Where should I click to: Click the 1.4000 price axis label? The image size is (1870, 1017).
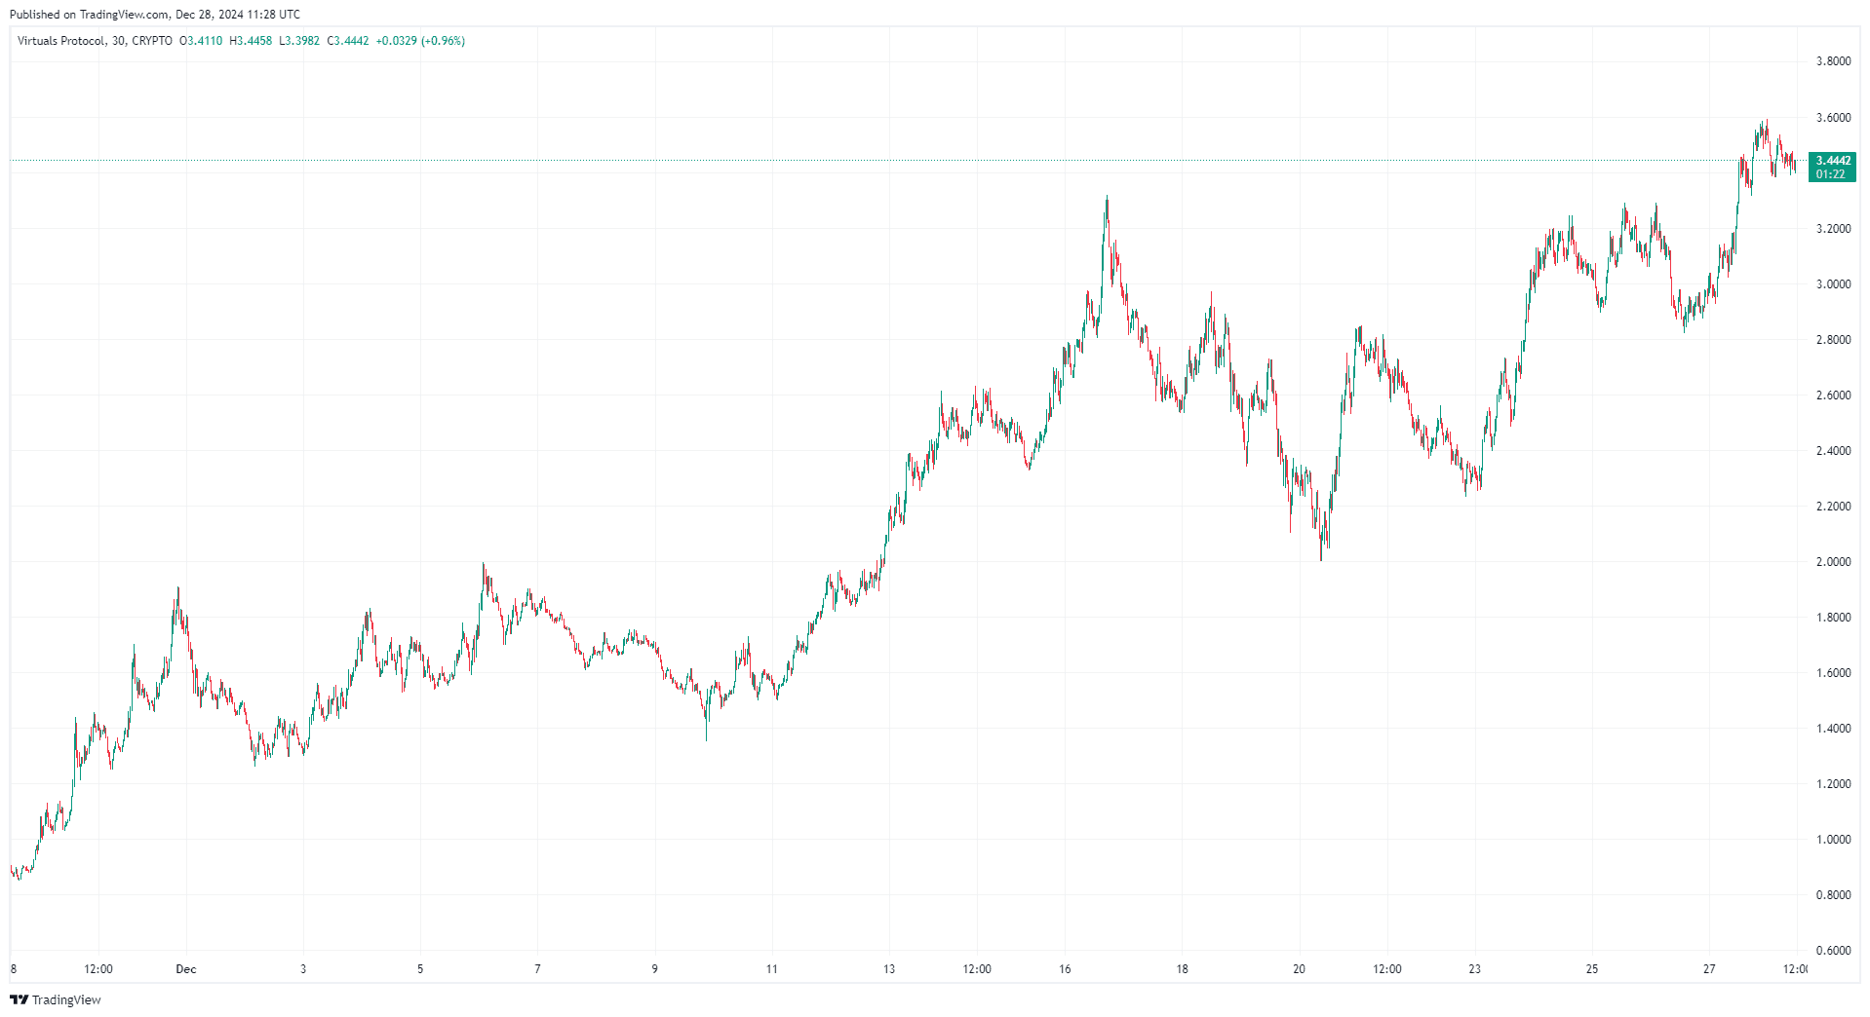(1833, 729)
